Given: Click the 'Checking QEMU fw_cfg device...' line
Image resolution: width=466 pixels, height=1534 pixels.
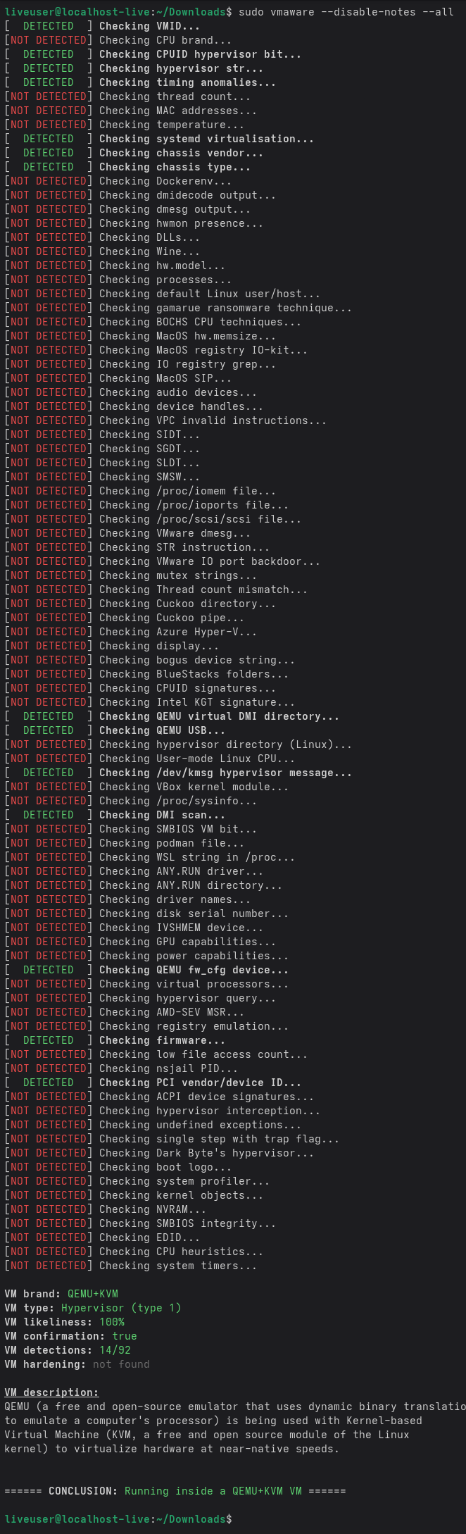Looking at the screenshot, I should (194, 970).
